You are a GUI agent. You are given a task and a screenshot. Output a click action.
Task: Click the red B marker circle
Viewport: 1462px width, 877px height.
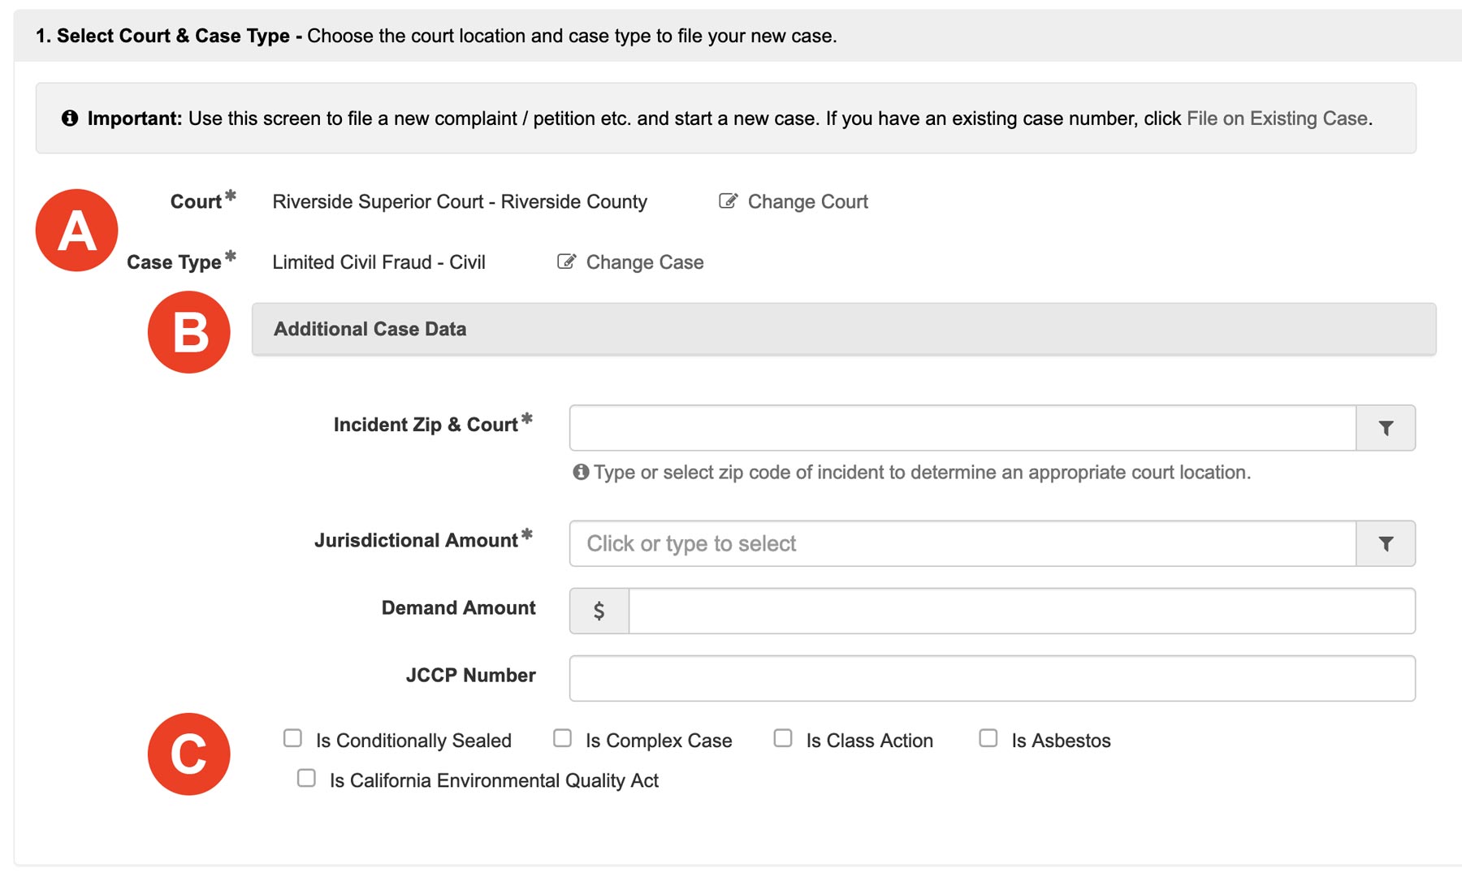[188, 330]
